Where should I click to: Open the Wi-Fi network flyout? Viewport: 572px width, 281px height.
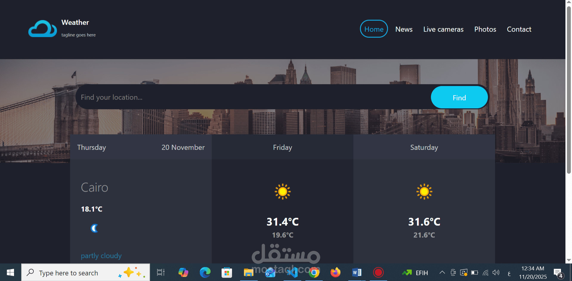[486, 272]
